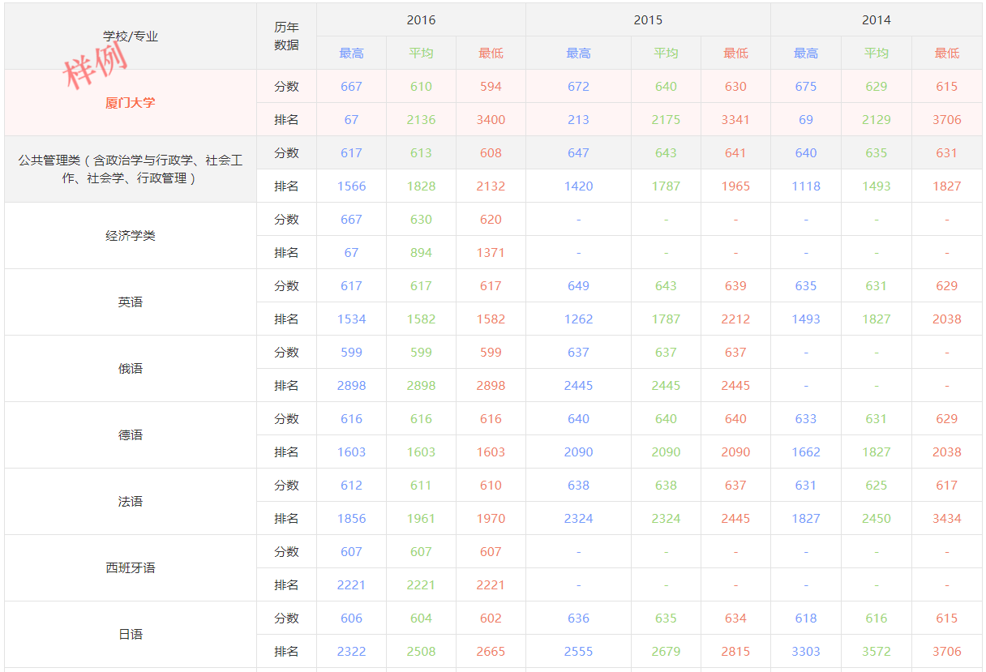Open the 法语 major row
The image size is (986, 672).
[130, 502]
